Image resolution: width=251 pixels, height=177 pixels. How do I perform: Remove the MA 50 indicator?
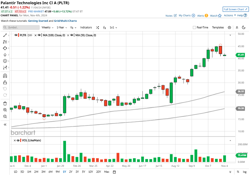coord(68,35)
